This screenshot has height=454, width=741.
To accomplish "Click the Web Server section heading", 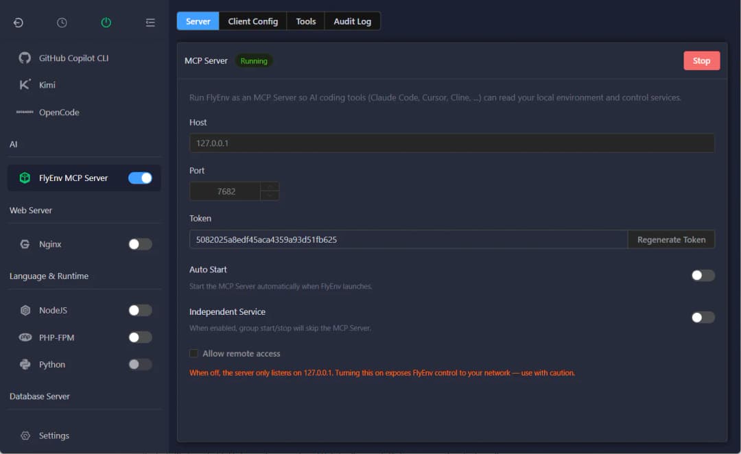I will click(x=31, y=211).
